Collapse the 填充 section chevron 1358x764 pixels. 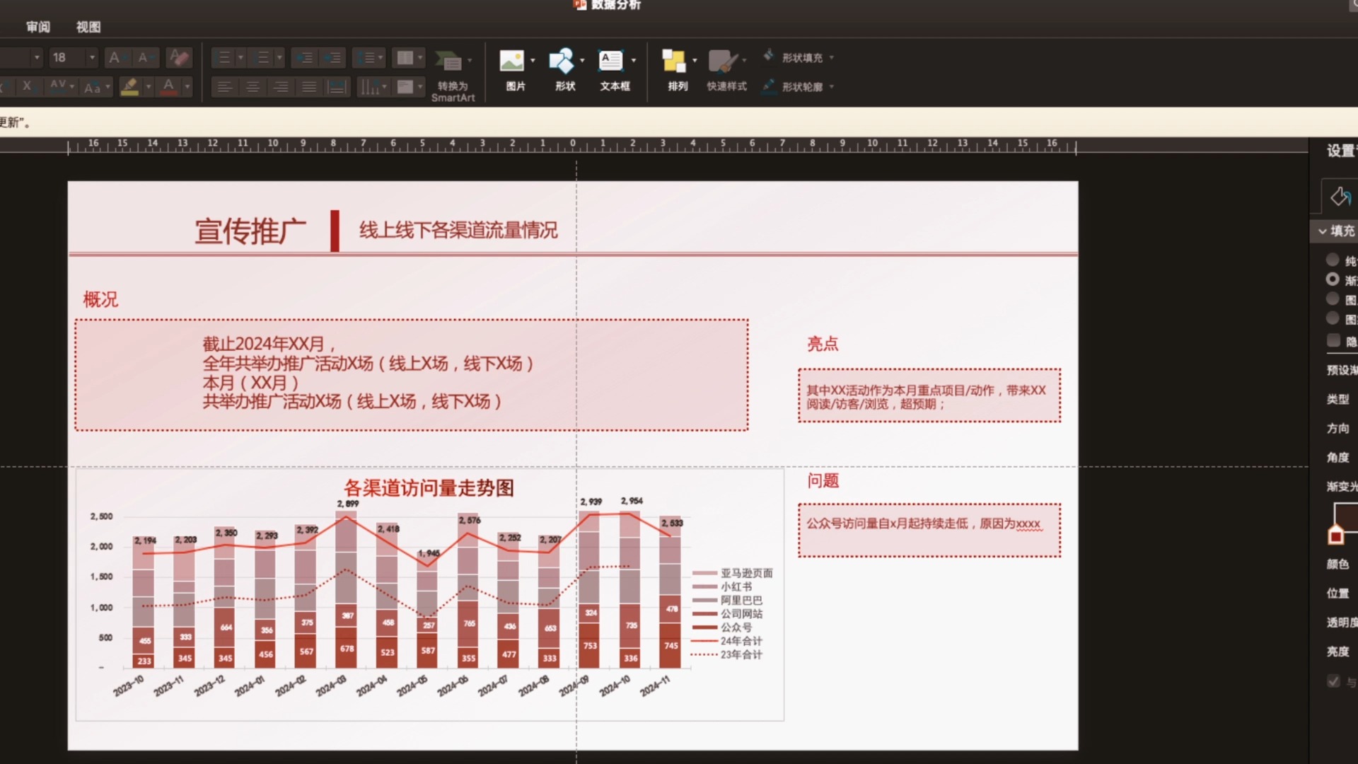click(x=1322, y=231)
